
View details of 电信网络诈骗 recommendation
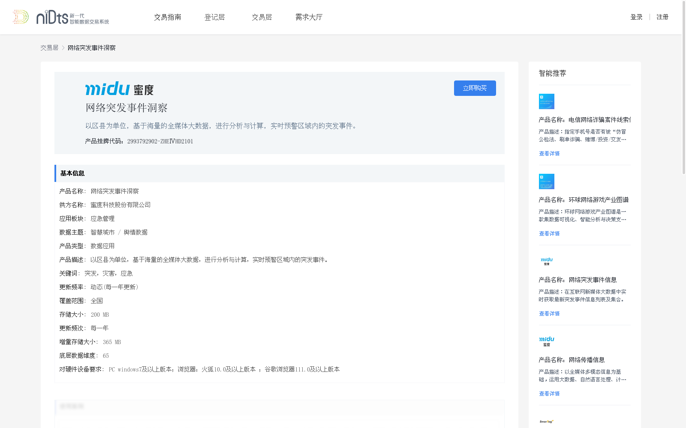[549, 154]
